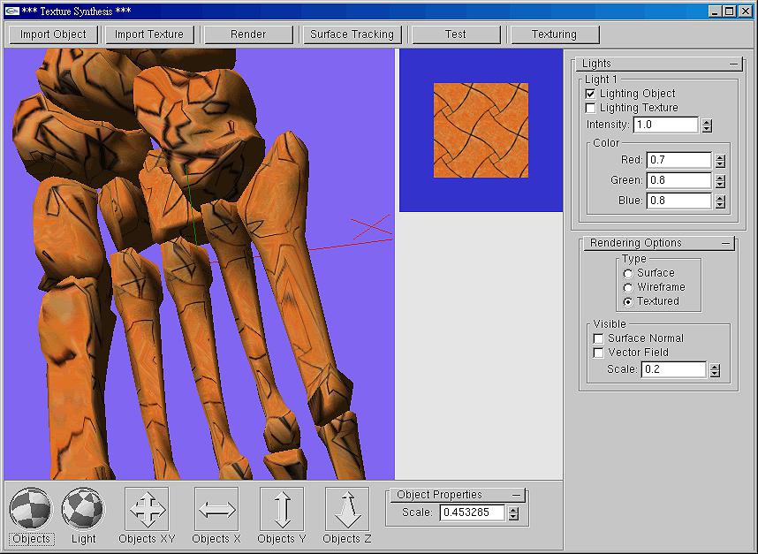Pick the Objects X horizontal arrow tool
This screenshot has height=554, width=758.
(x=216, y=510)
